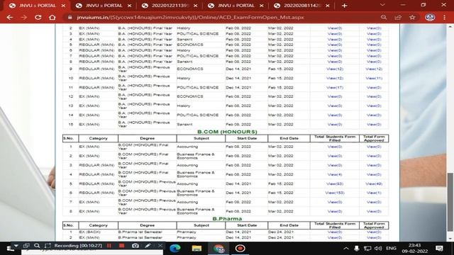Open View(4) forms filled link
The image size is (454, 255).
335,174
